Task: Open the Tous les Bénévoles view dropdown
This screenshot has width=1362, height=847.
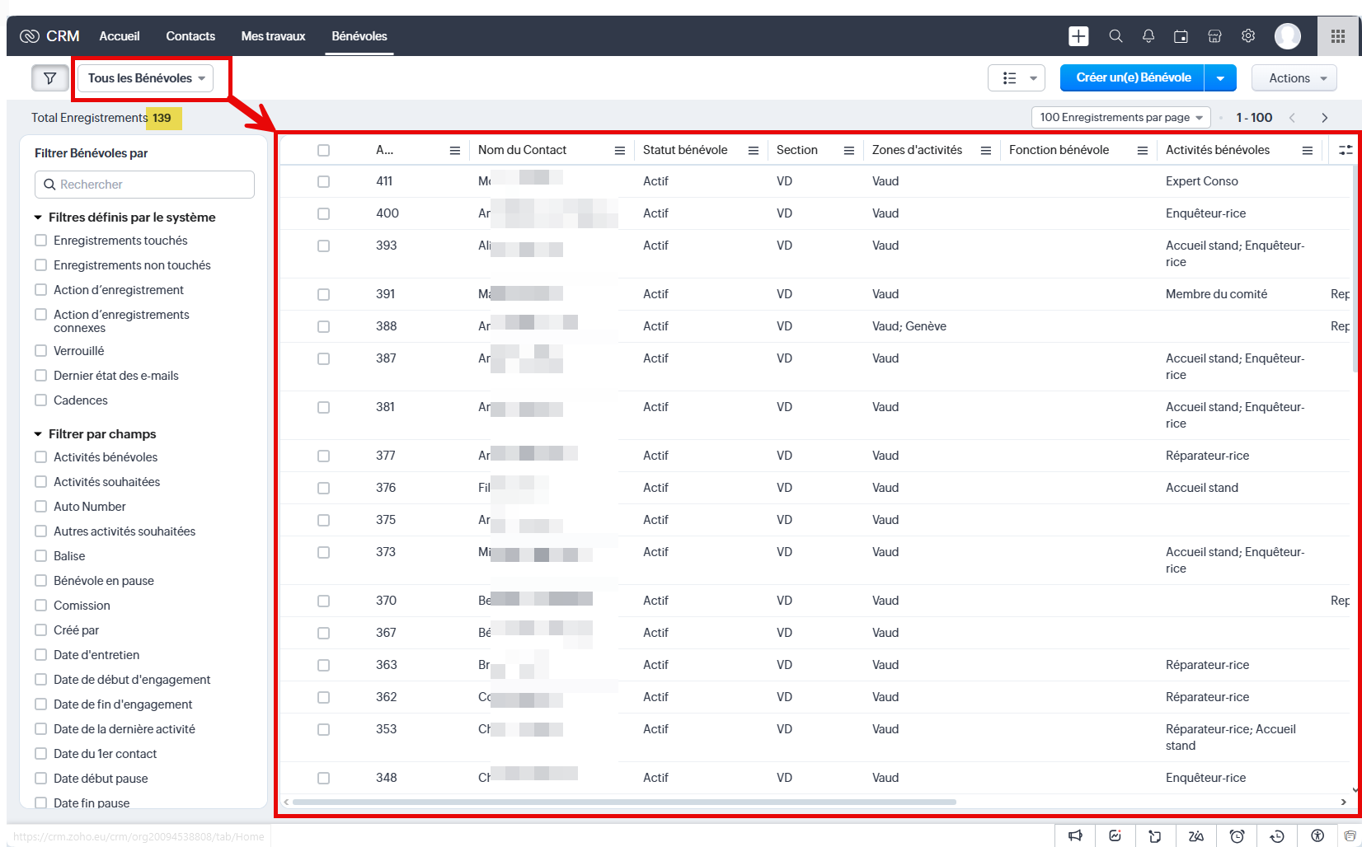Action: (146, 78)
